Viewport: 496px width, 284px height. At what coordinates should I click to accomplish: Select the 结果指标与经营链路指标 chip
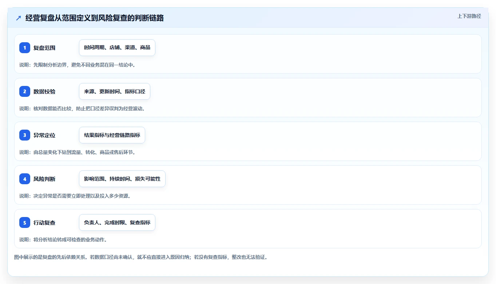point(112,135)
